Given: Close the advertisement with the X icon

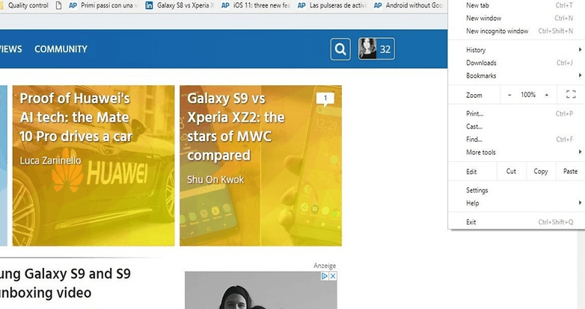Looking at the screenshot, I should pos(333,276).
